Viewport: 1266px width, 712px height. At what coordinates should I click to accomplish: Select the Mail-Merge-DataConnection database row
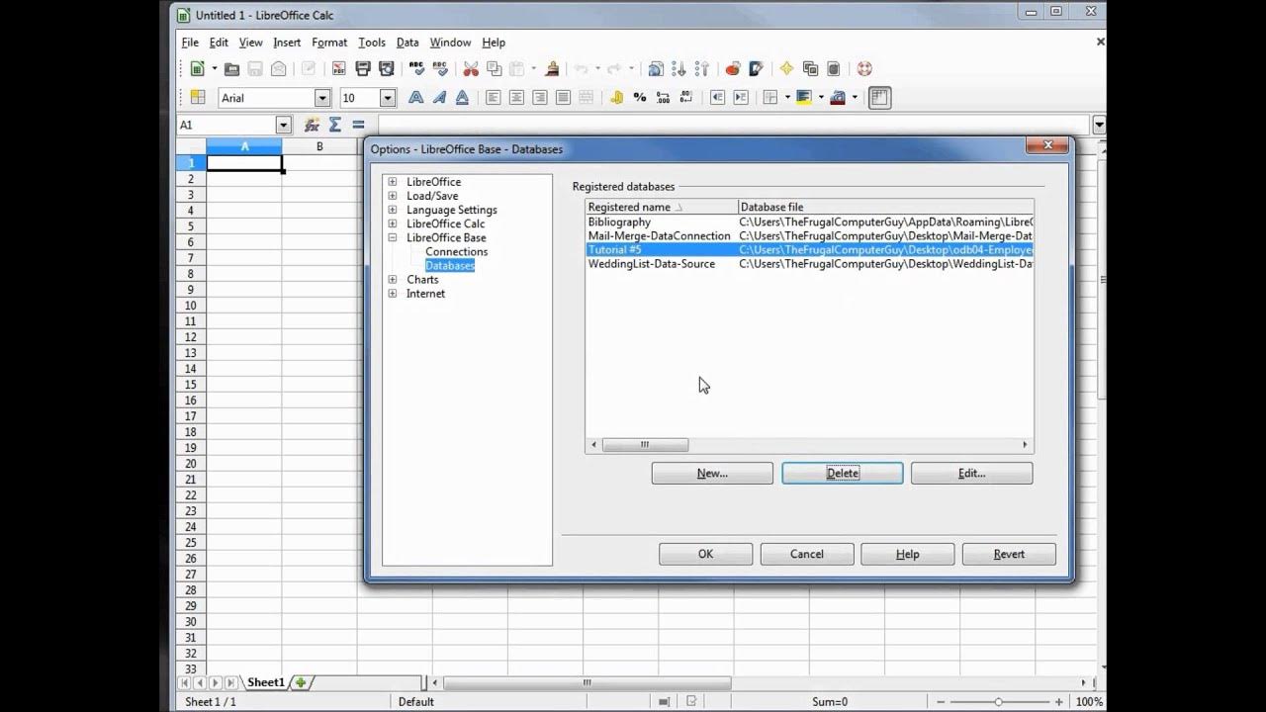tap(809, 236)
